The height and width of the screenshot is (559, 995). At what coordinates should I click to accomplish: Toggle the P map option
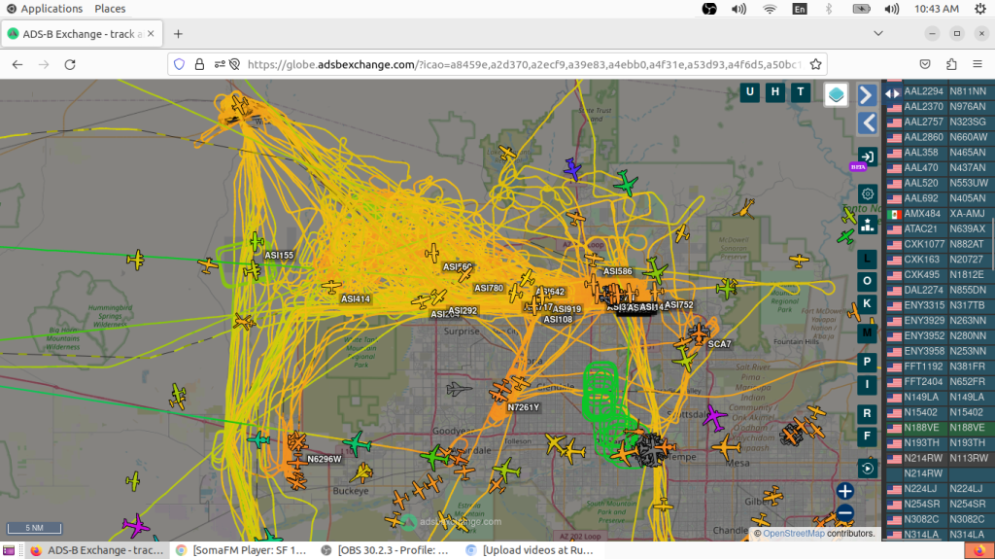[x=867, y=362]
